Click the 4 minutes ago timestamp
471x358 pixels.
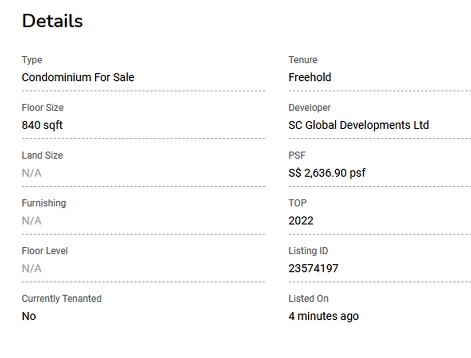(x=323, y=316)
